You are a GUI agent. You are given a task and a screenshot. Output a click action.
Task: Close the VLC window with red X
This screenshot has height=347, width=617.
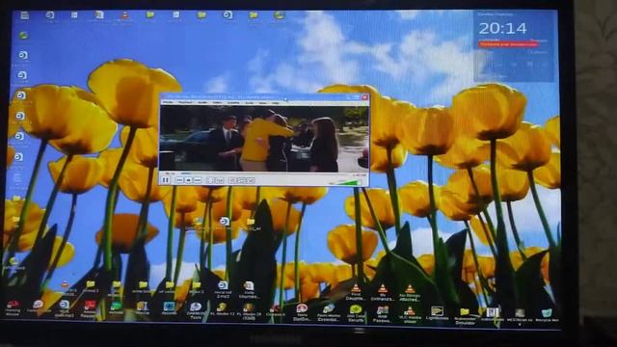(364, 96)
